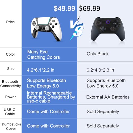Click the right thumbstick of white controller
Viewport: 133px width, 133px height.
click(47, 28)
